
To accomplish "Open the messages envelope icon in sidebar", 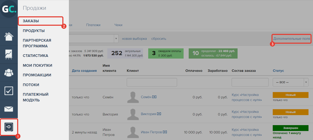I will click(x=9, y=109).
